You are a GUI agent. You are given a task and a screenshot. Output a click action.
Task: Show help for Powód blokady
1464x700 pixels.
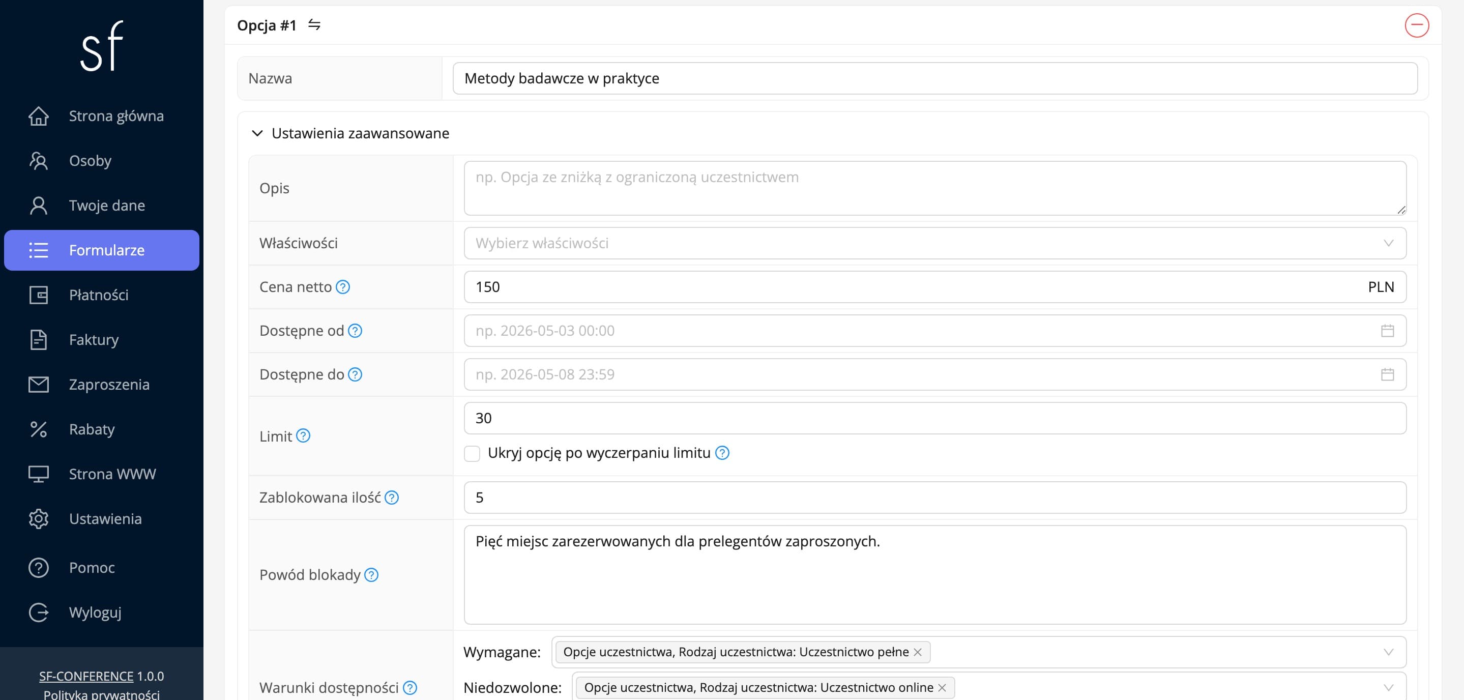[371, 575]
